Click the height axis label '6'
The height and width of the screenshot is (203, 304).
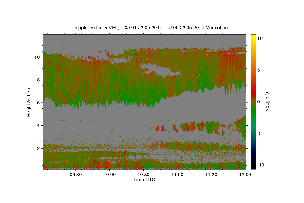click(x=39, y=103)
